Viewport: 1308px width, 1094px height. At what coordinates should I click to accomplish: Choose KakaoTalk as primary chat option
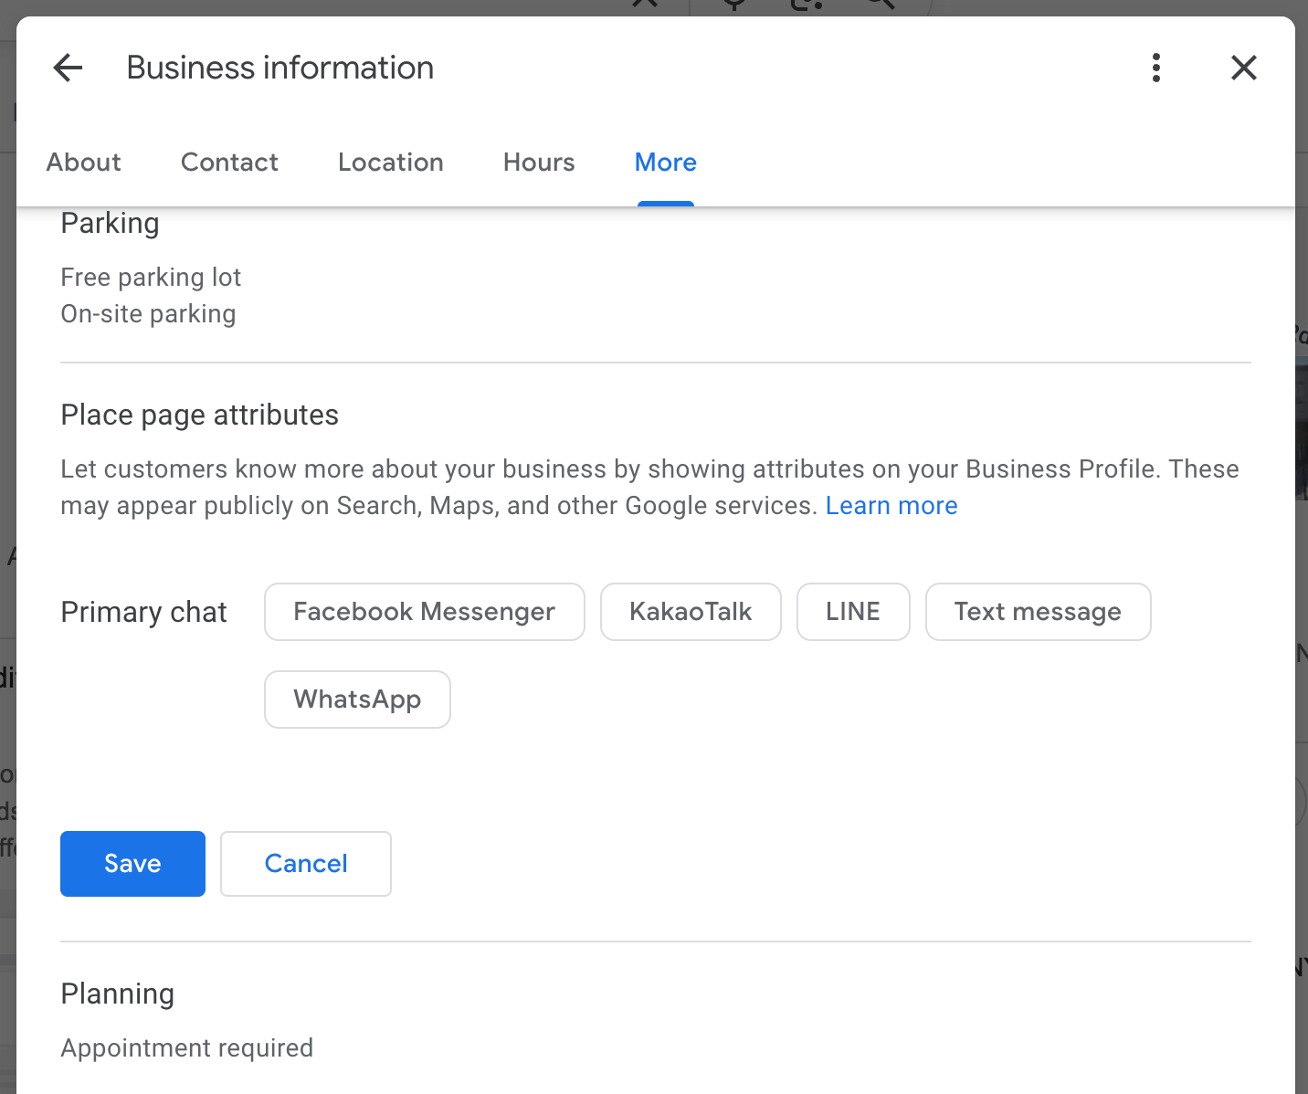(691, 612)
